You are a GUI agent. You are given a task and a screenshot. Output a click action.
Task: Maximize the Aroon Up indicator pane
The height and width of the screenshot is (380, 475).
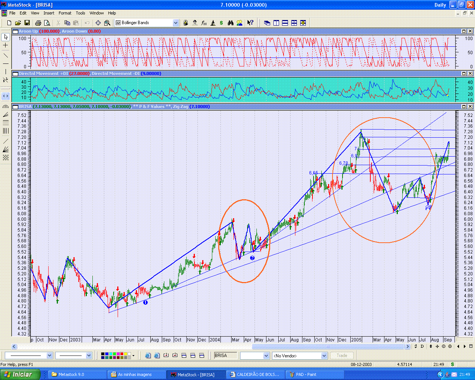coord(464,32)
